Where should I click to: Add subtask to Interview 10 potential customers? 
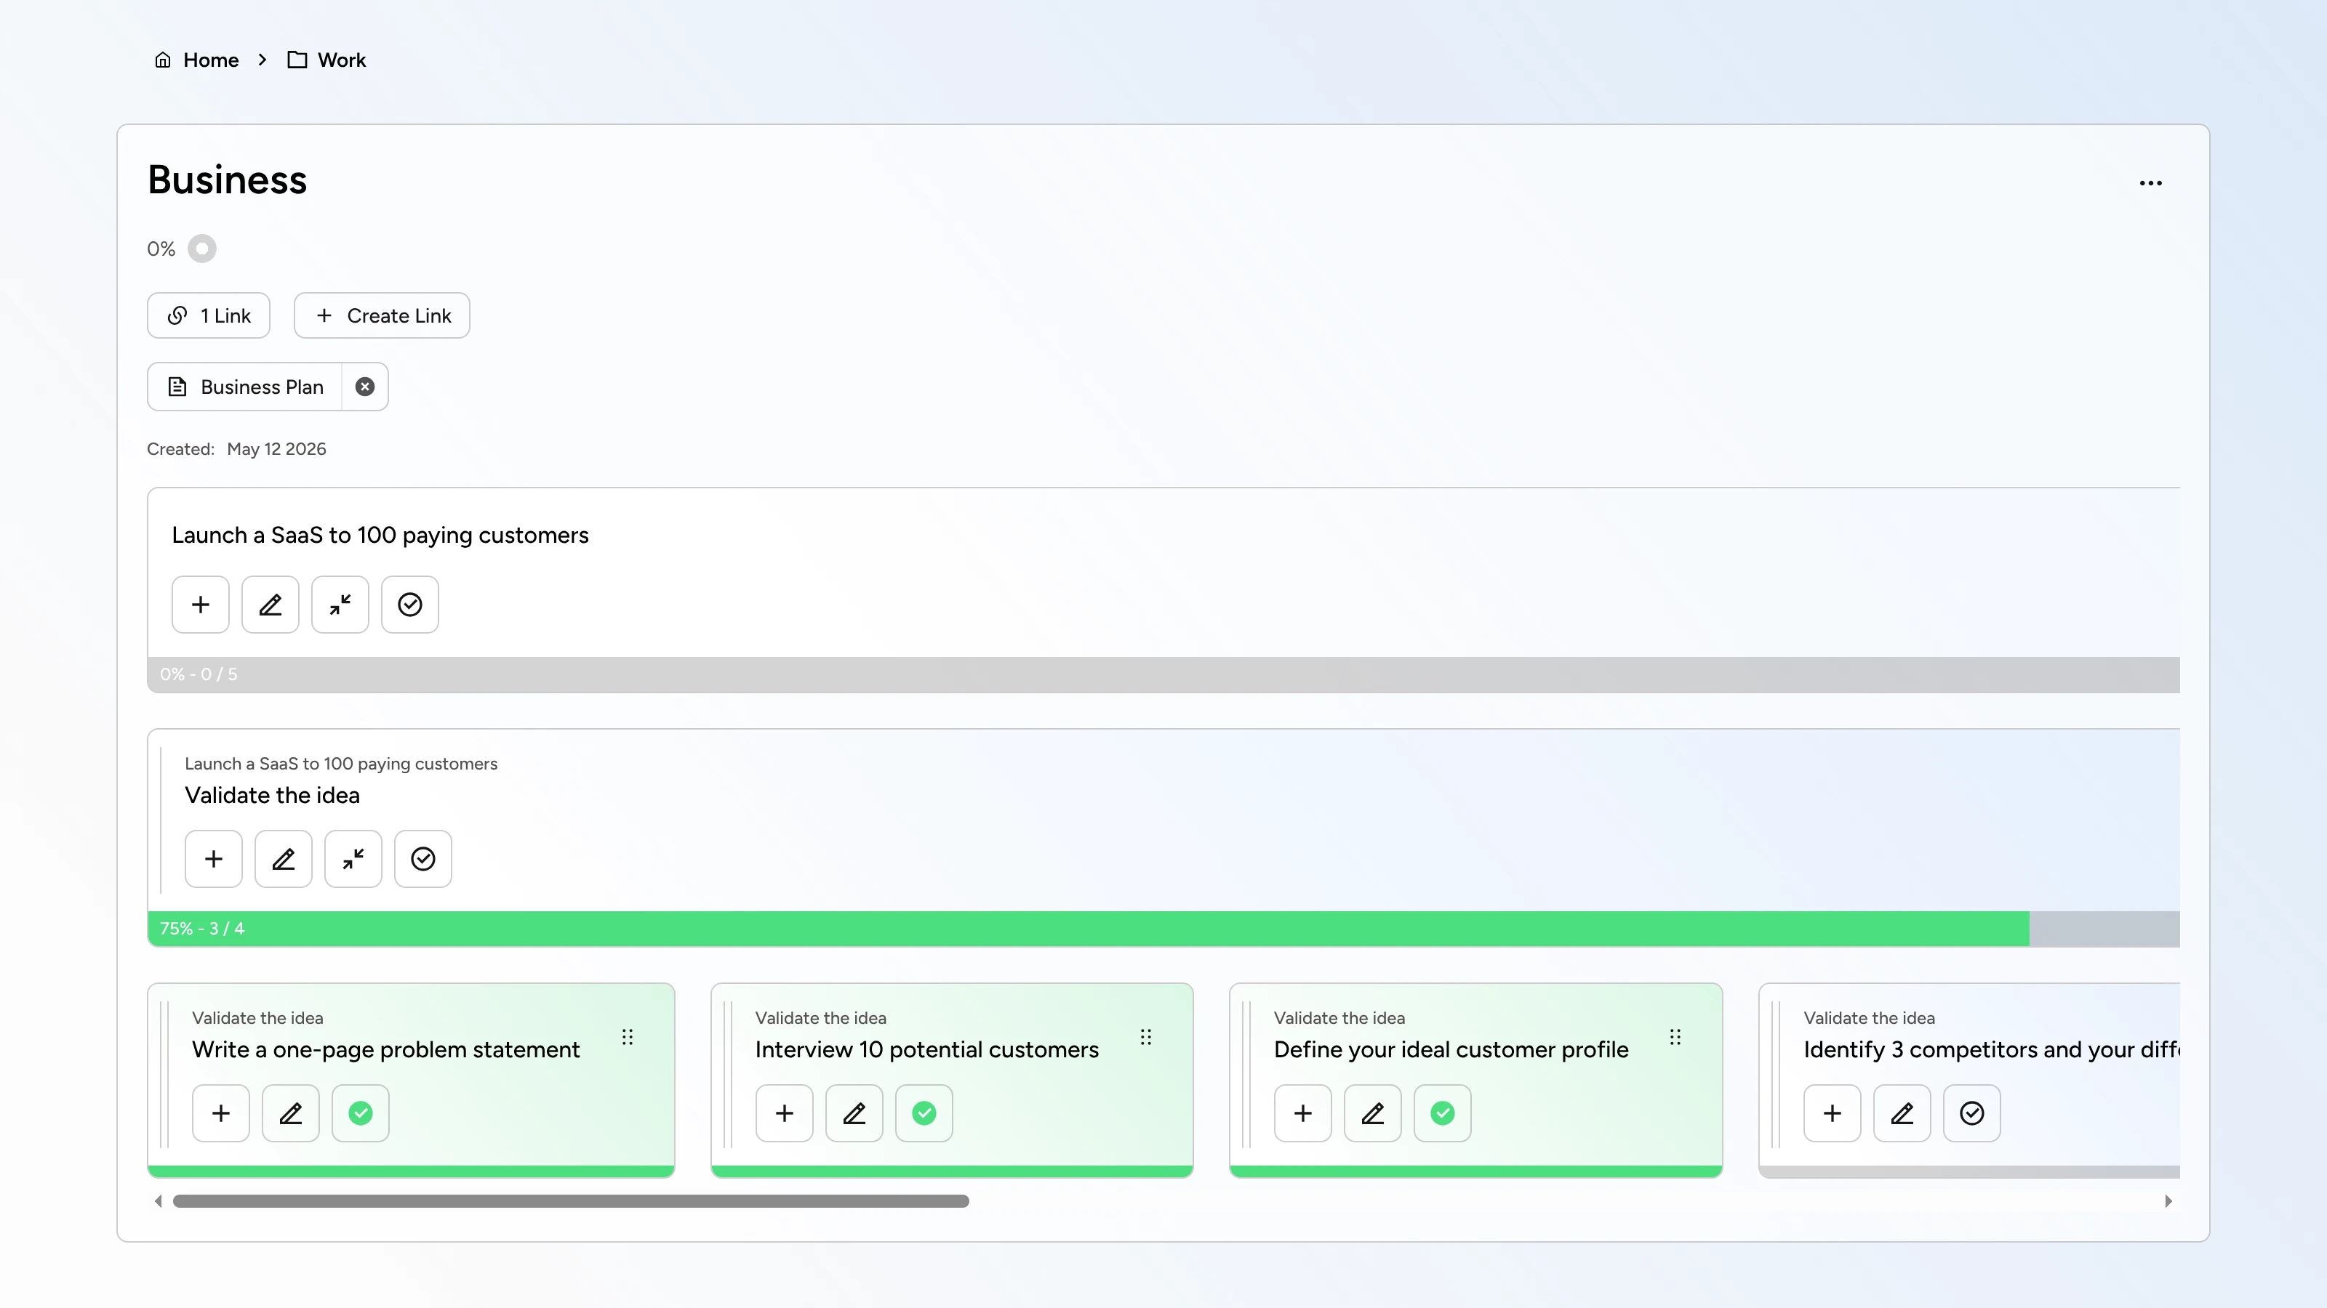(x=784, y=1113)
